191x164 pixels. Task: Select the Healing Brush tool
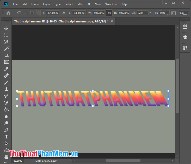point(6,76)
